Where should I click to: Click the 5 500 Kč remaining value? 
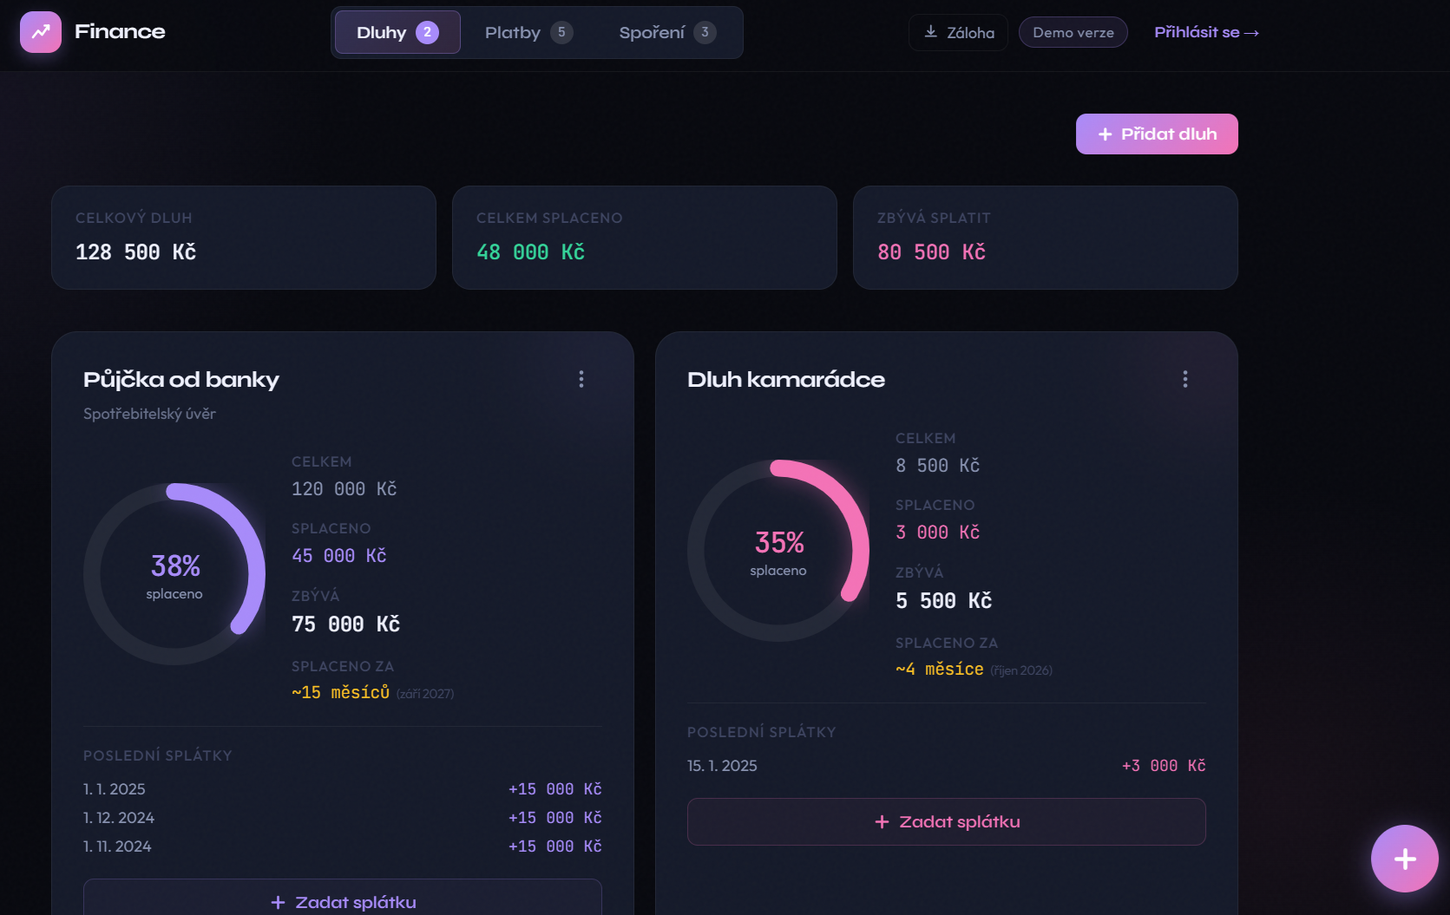tap(944, 601)
